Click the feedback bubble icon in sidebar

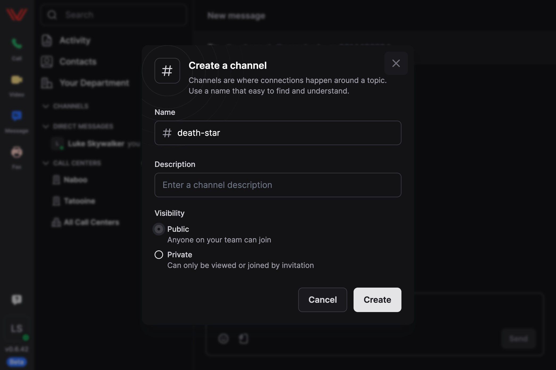tap(17, 300)
